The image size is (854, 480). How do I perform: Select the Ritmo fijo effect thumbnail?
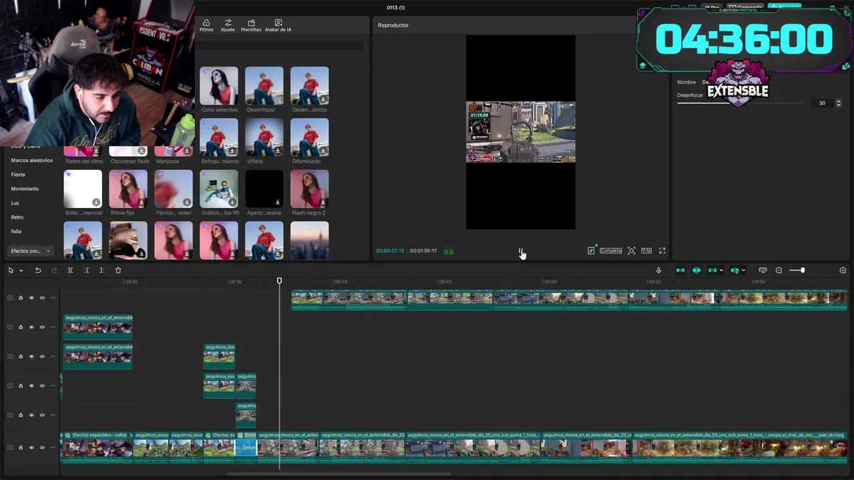(128, 189)
